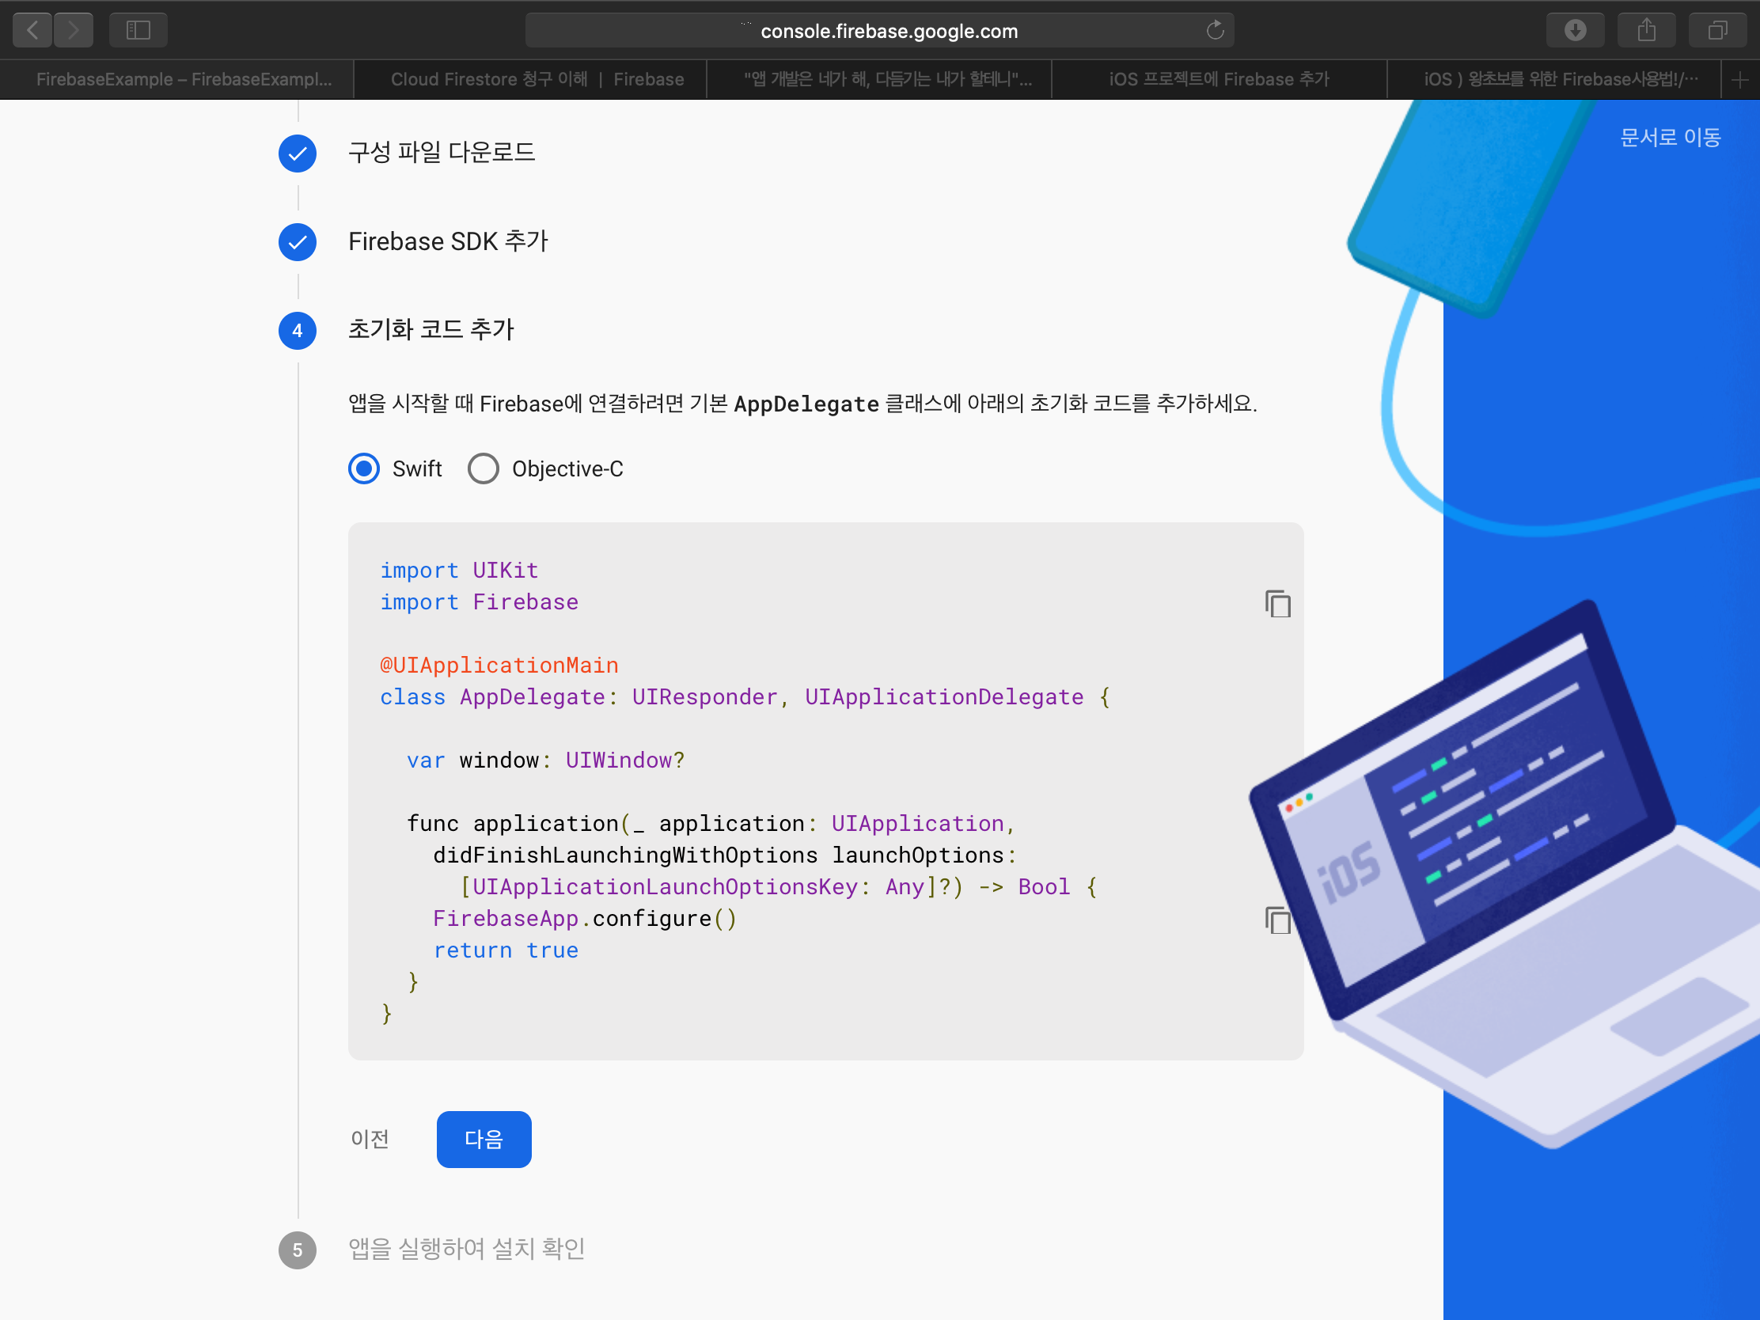Click the Safari share icon

click(x=1646, y=30)
